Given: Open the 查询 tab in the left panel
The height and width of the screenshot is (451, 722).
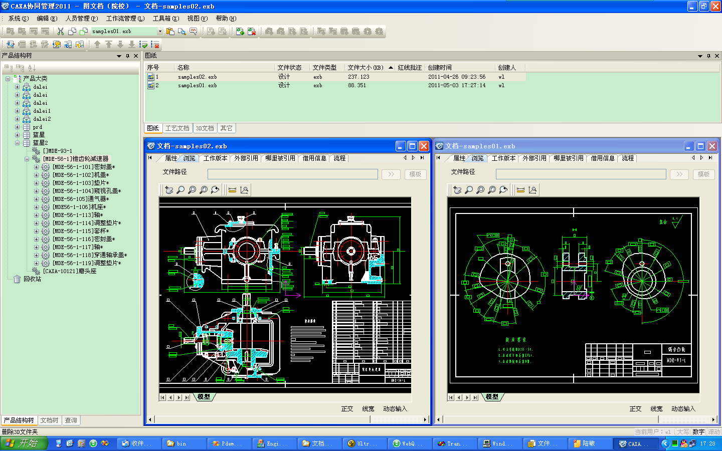Looking at the screenshot, I should [71, 420].
